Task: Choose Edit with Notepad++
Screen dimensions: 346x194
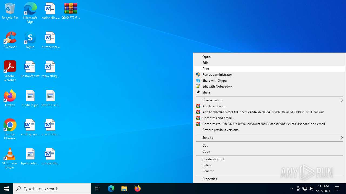Action: pos(270,86)
